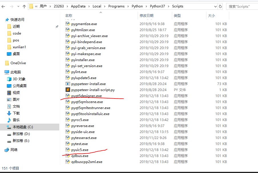The width and height of the screenshot is (258, 173).
Task: Select 新加卷 (D:) drive
Action: click(21, 134)
